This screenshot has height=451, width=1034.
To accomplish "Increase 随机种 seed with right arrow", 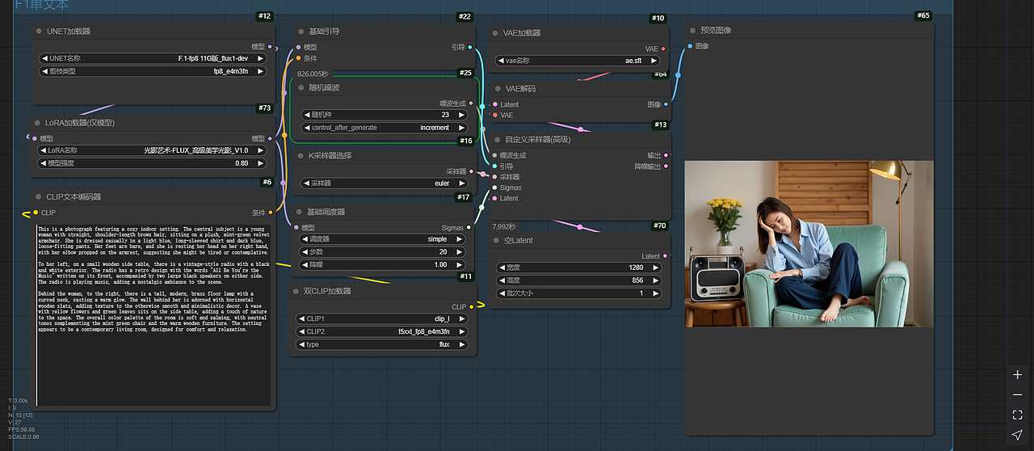I will pos(462,115).
